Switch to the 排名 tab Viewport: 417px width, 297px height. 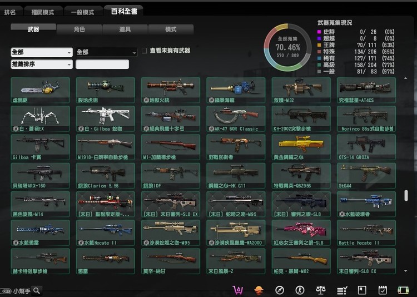(10, 12)
